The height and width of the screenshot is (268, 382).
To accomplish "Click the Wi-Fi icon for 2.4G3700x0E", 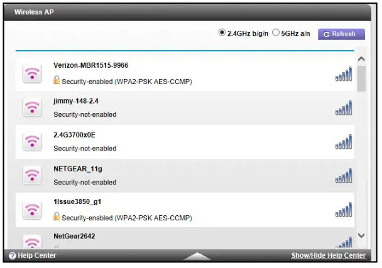I will click(32, 141).
